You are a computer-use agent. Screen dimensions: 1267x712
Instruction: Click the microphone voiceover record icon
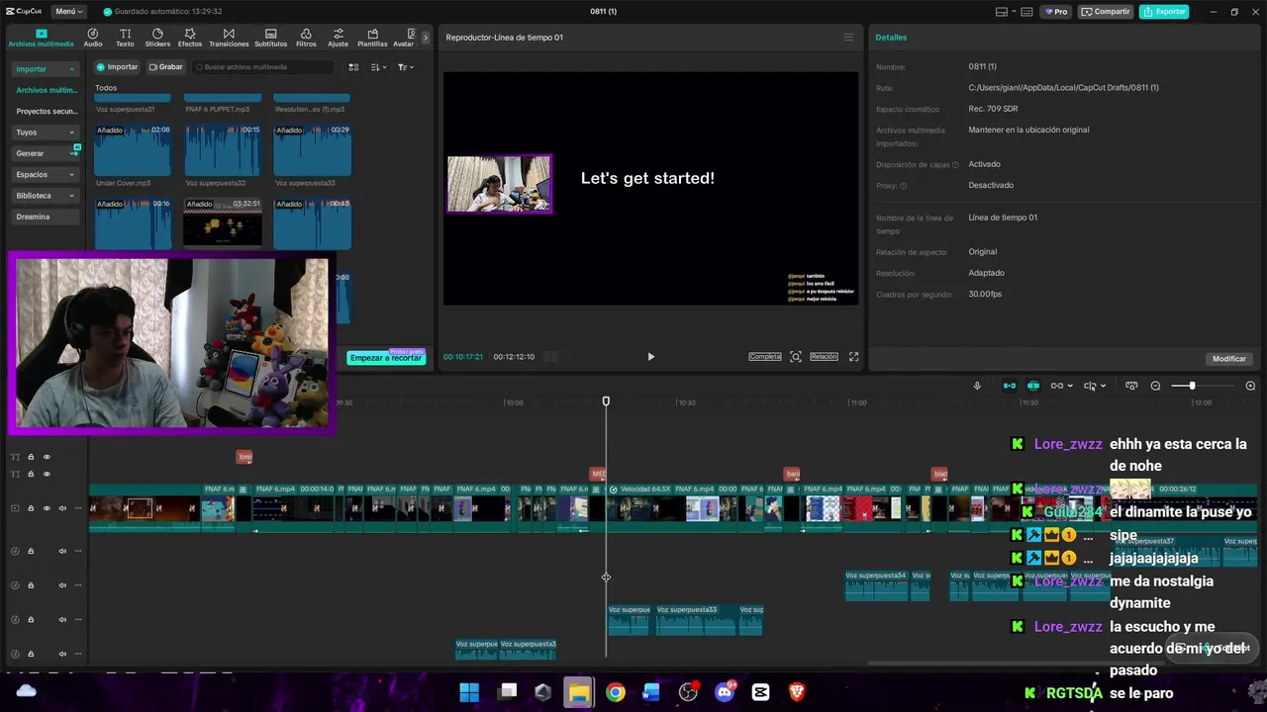coord(977,386)
